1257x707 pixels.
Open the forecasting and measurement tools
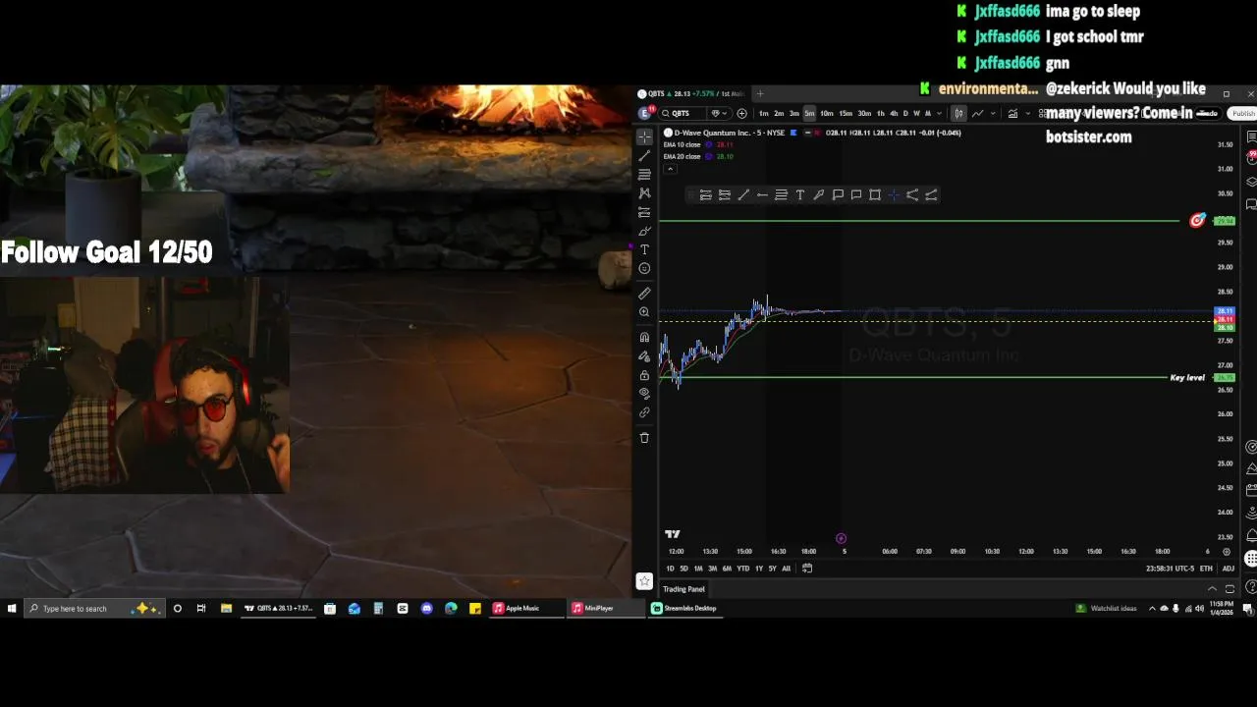click(x=644, y=212)
